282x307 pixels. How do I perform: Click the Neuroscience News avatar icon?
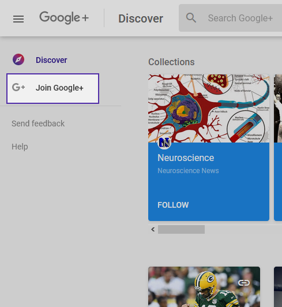point(164,143)
